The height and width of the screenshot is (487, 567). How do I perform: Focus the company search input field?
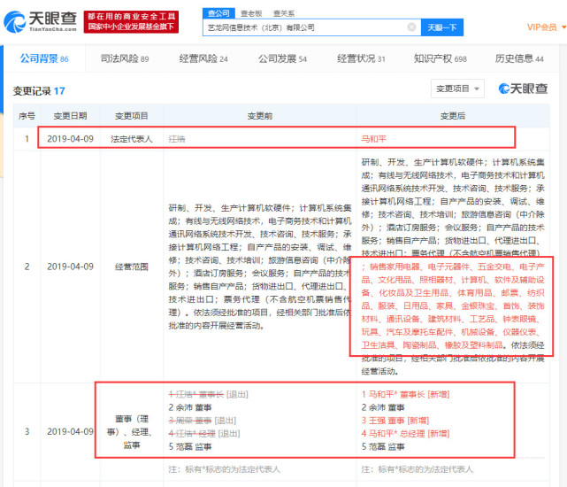[x=311, y=27]
